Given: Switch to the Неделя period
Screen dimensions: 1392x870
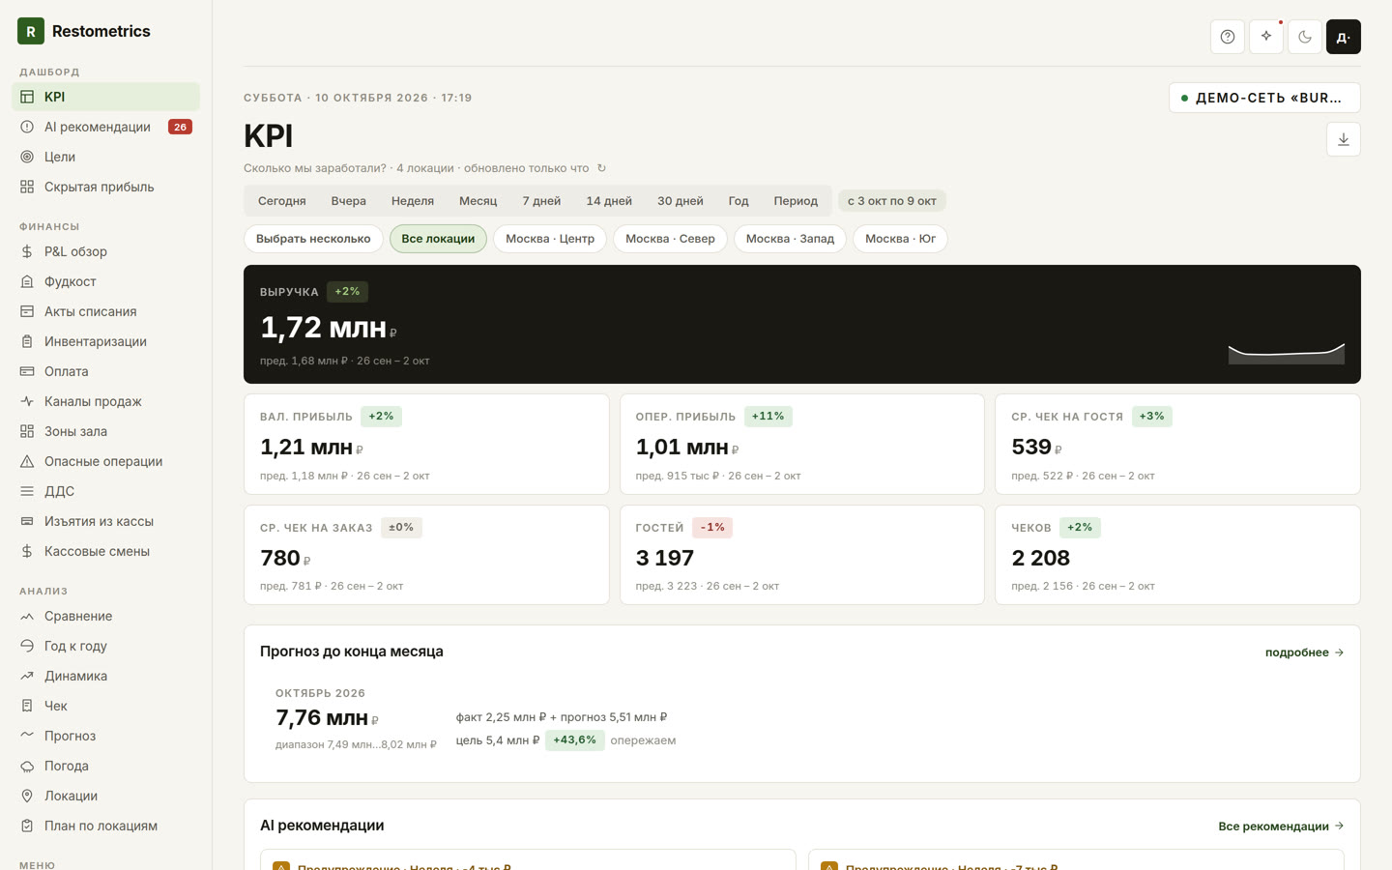Looking at the screenshot, I should (413, 201).
